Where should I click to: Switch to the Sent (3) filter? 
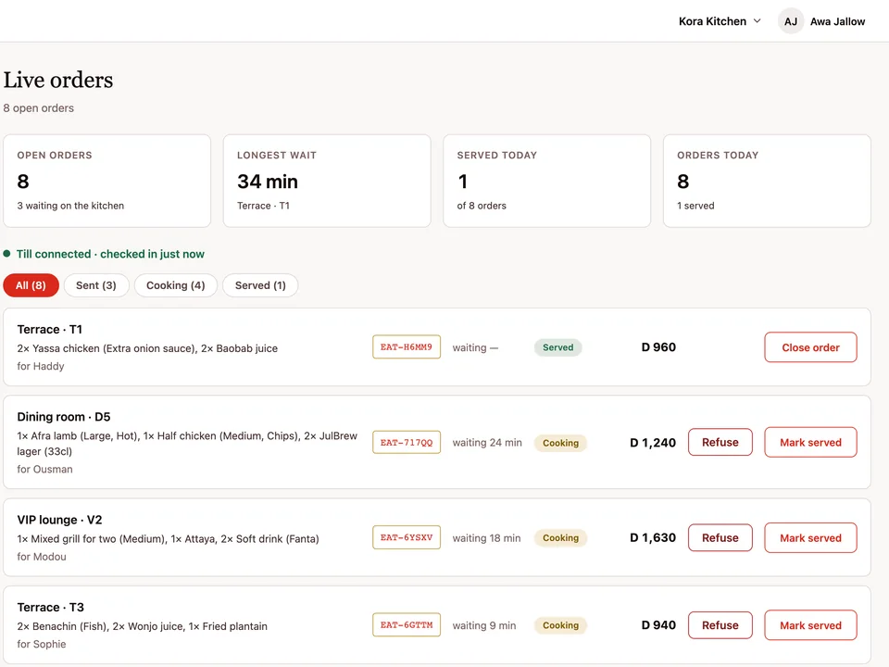[x=95, y=285]
